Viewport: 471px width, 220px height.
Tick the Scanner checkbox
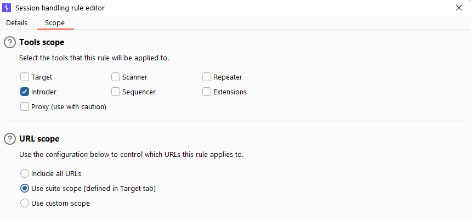click(116, 77)
